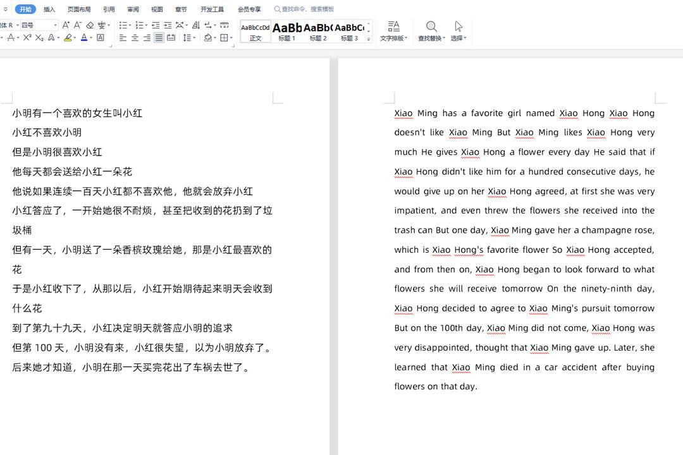
Task: Apply yellow highlight color
Action: click(68, 38)
